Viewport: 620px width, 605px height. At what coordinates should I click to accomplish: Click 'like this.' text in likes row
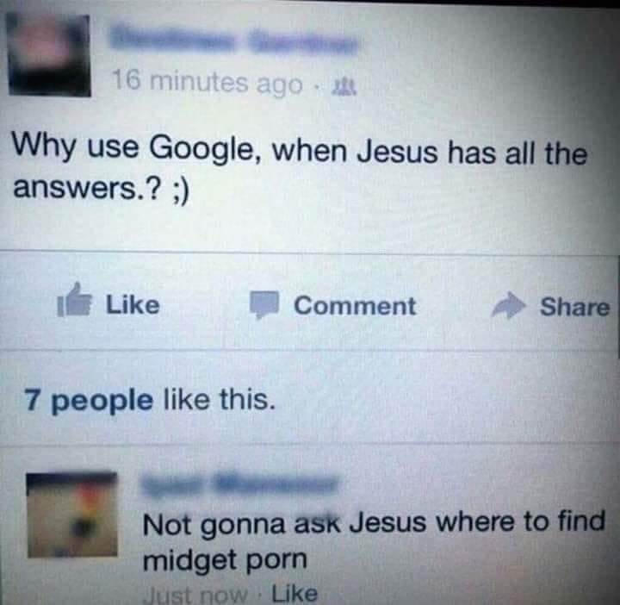(219, 399)
